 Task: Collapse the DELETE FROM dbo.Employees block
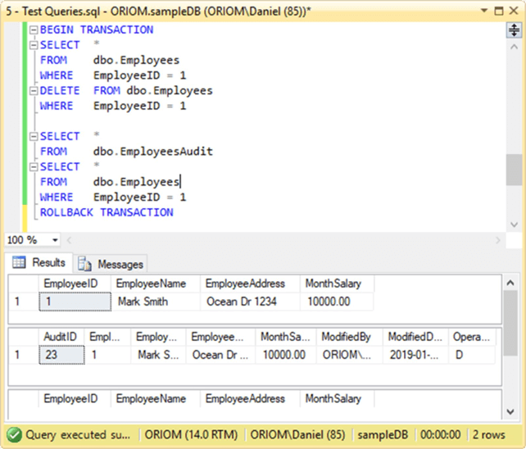(33, 90)
